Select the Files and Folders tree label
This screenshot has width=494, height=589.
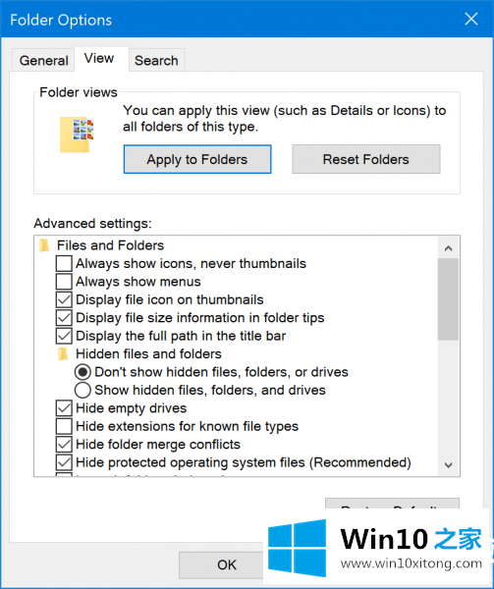[x=110, y=245]
